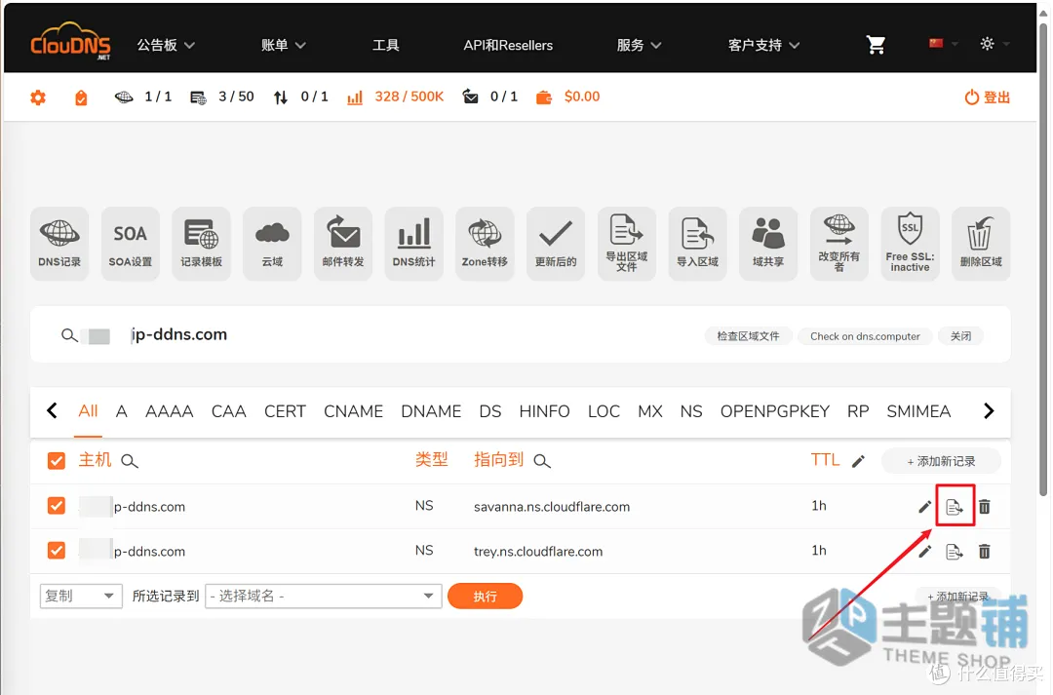Expand the 账单 menu
The height and width of the screenshot is (695, 1053).
(x=284, y=45)
